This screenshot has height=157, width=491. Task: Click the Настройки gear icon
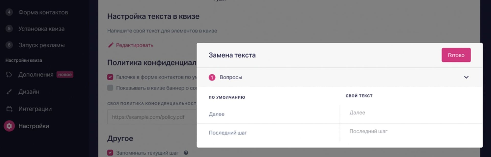tap(9, 126)
